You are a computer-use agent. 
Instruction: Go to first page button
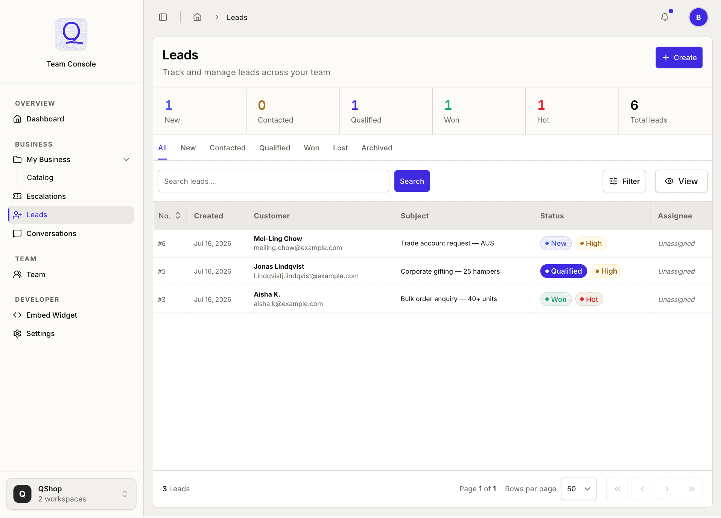(617, 489)
